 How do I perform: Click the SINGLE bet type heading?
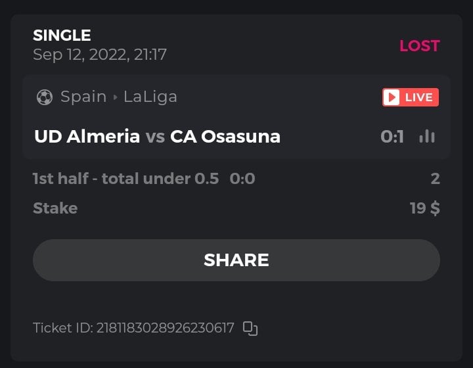click(x=62, y=35)
